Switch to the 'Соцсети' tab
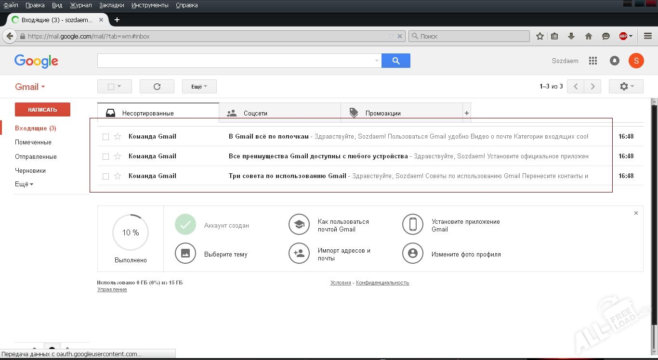Image resolution: width=658 pixels, height=360 pixels. (x=255, y=113)
